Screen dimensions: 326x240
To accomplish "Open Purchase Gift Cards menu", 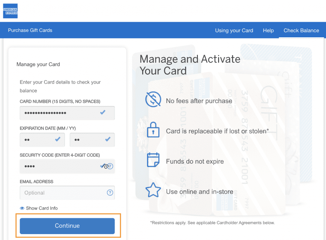I will coord(30,31).
